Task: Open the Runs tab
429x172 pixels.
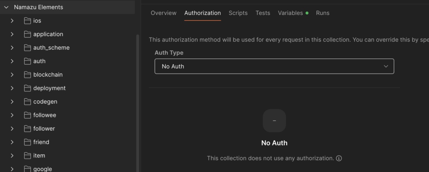Action: pyautogui.click(x=323, y=13)
